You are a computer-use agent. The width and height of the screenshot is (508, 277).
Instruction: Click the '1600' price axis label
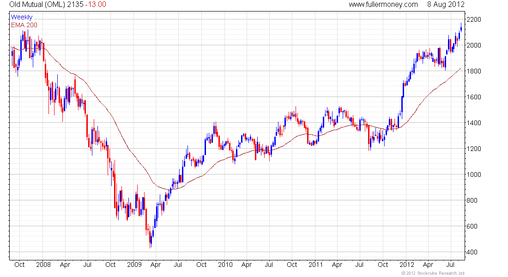(474, 97)
